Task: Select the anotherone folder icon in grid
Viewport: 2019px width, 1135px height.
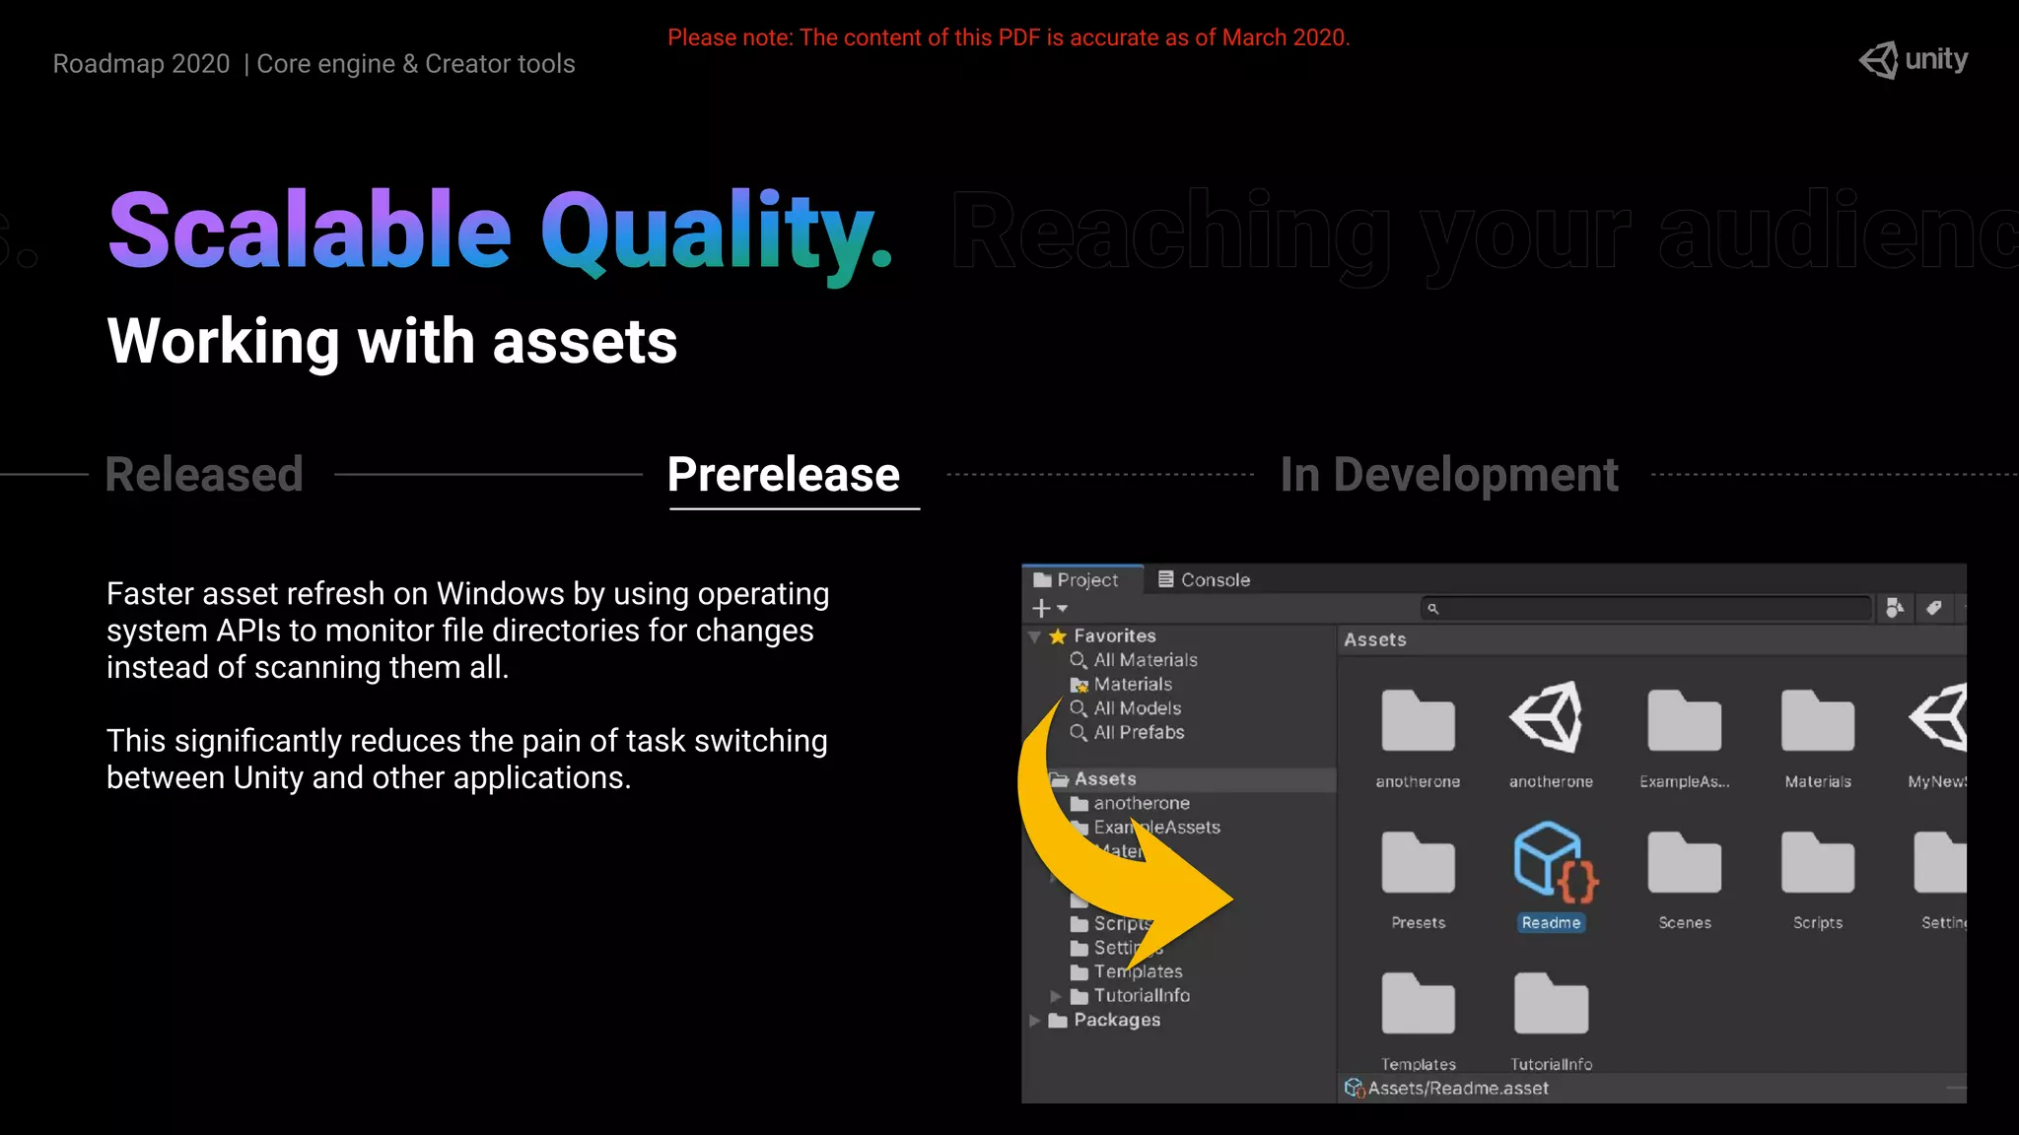Action: point(1418,720)
